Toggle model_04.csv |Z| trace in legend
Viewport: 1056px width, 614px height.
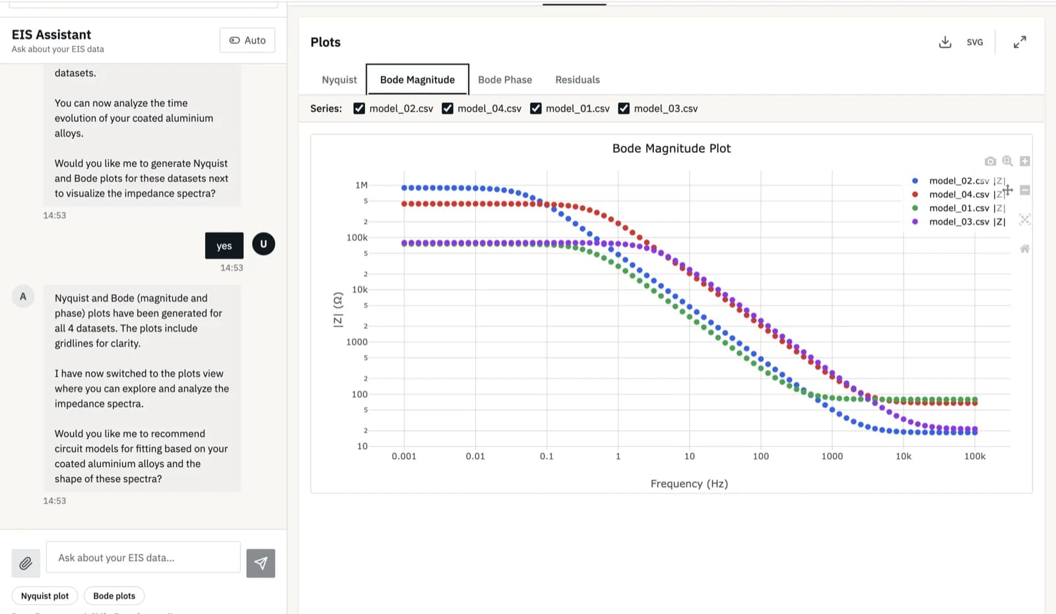(958, 195)
